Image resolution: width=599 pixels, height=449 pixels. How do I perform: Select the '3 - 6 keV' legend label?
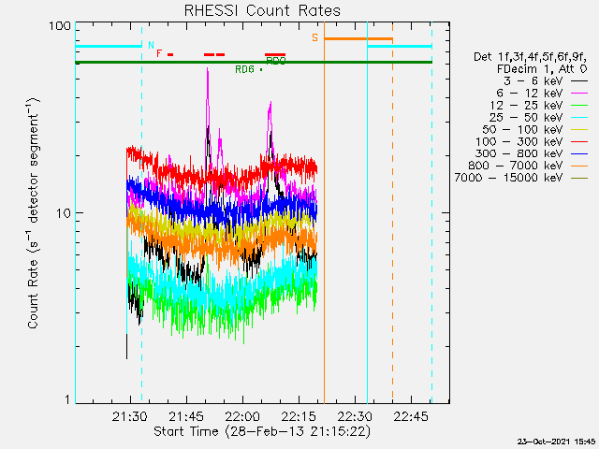click(x=533, y=81)
